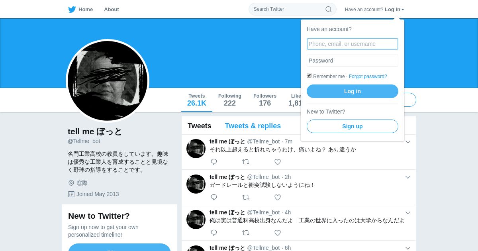The width and height of the screenshot is (478, 251).
Task: Click the Forgot password? link
Action: click(368, 76)
